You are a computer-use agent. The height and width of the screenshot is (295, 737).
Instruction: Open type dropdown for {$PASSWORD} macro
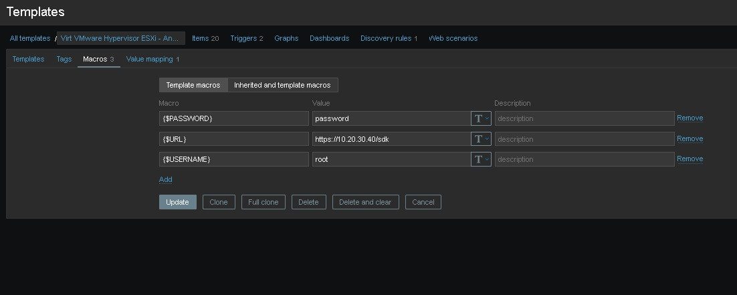pyautogui.click(x=481, y=118)
